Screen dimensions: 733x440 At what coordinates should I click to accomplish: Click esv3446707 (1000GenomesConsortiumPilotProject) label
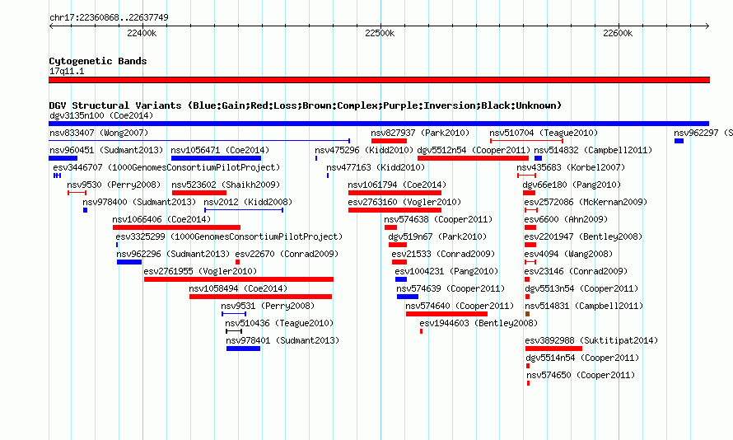coord(166,167)
